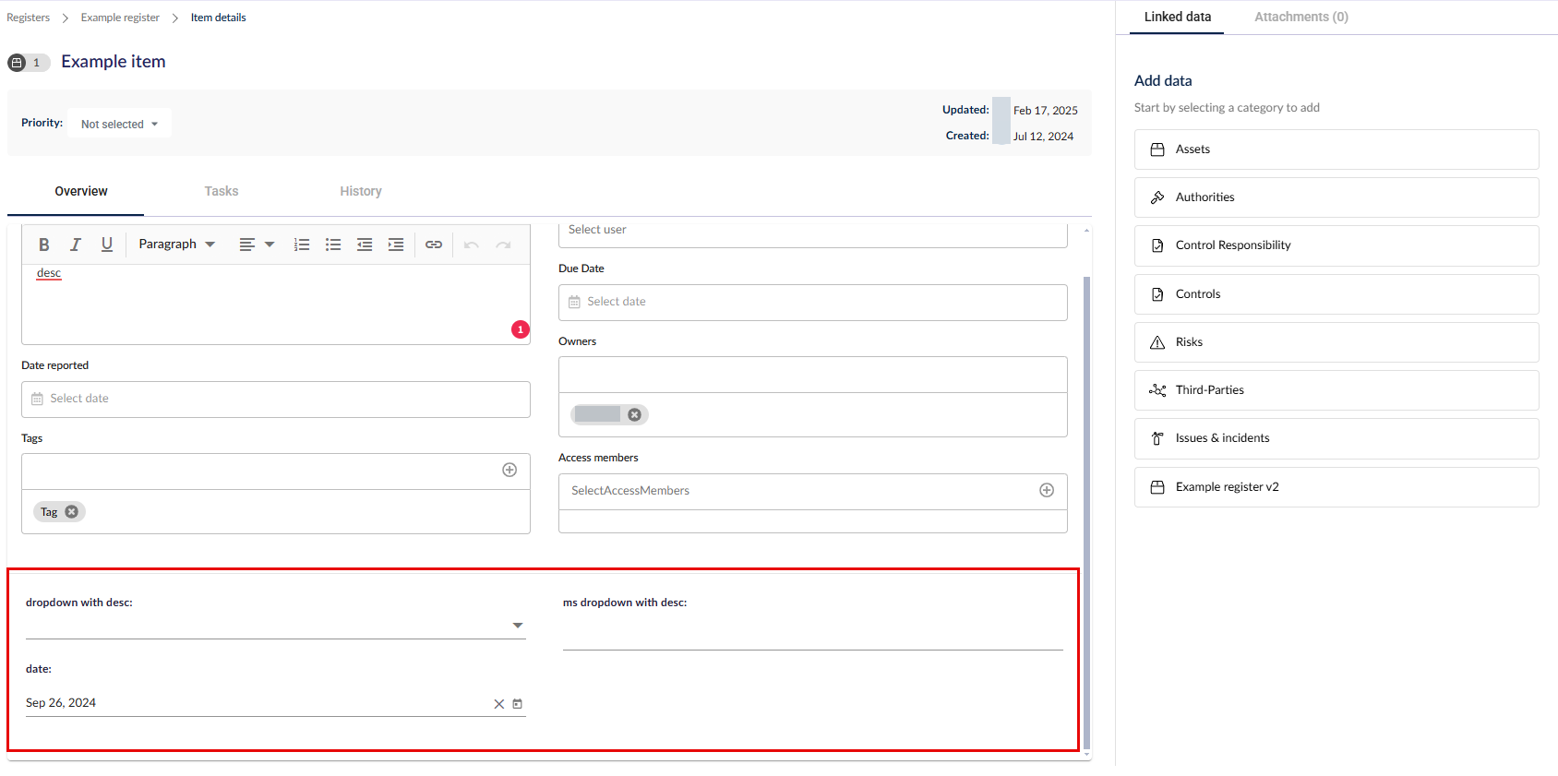
Task: Select the Risks category
Action: point(1336,342)
